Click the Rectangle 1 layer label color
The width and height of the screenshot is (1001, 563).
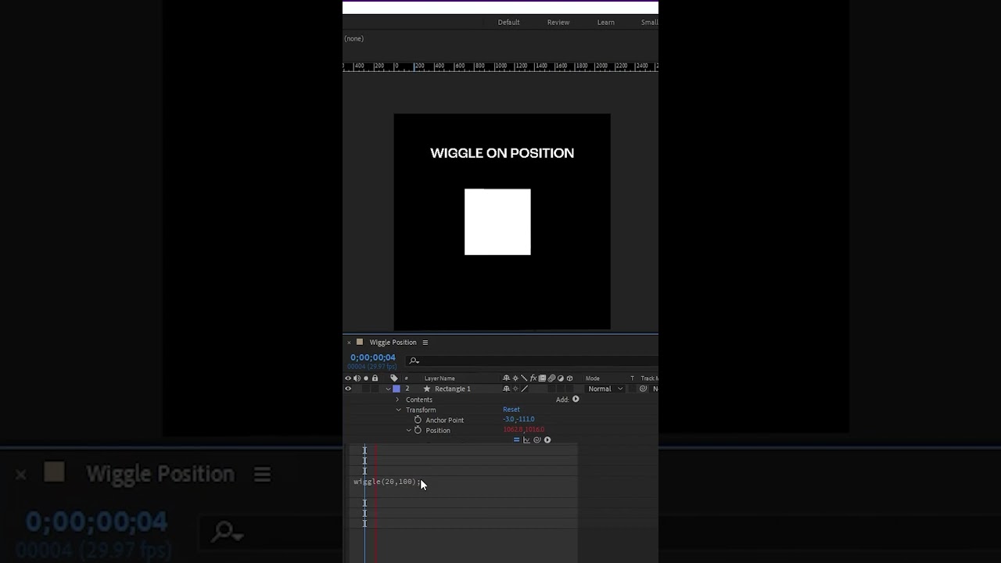pos(396,389)
